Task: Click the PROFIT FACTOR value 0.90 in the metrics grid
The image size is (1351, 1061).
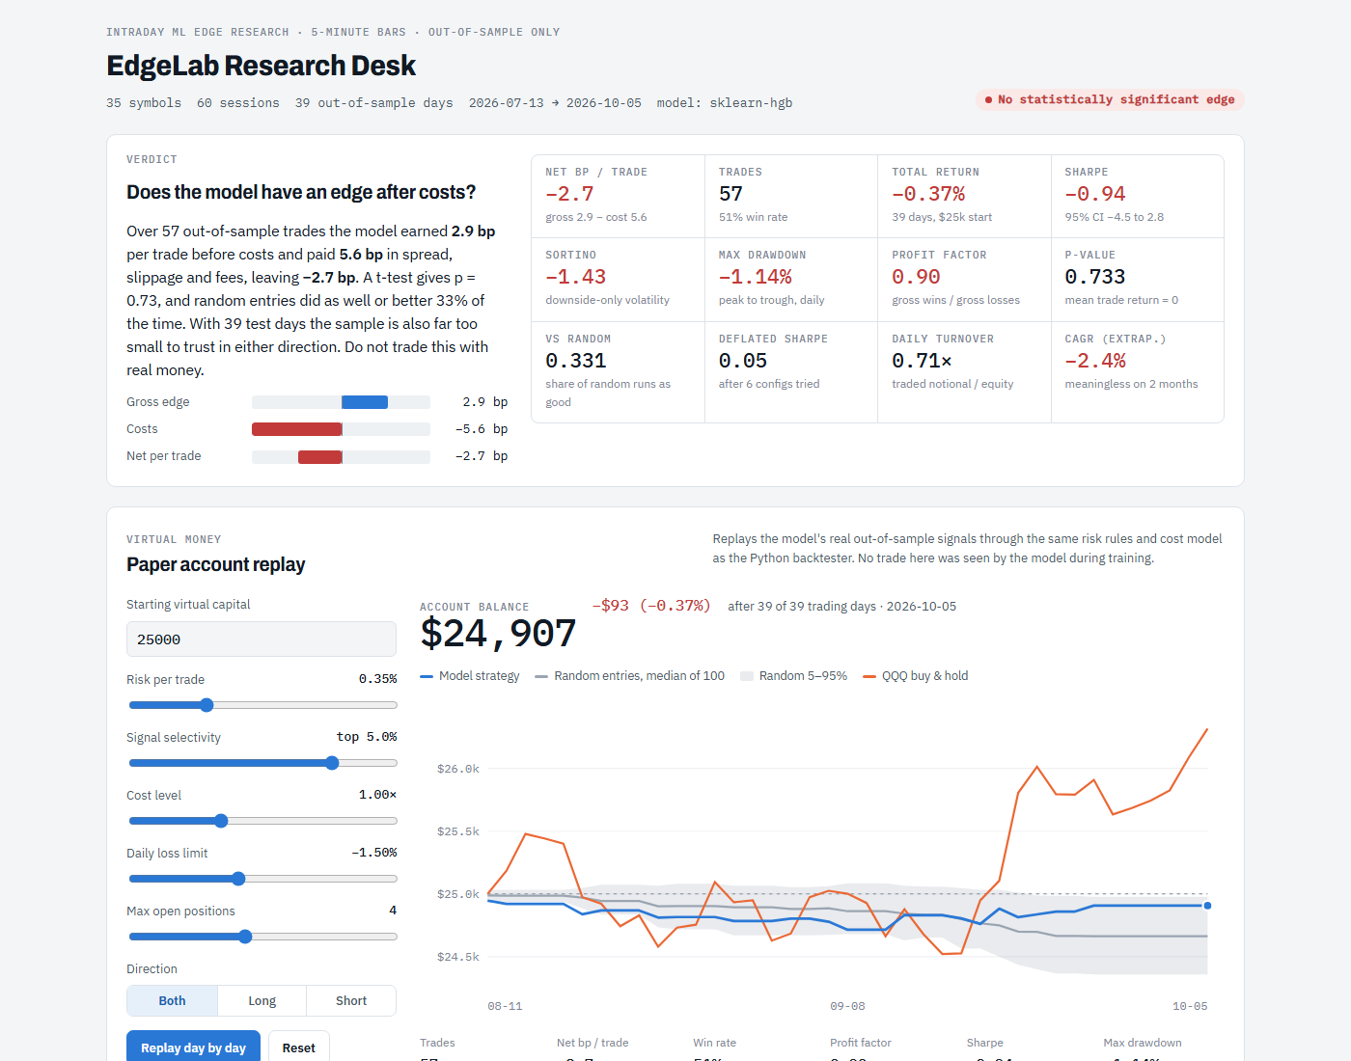Action: click(x=916, y=277)
